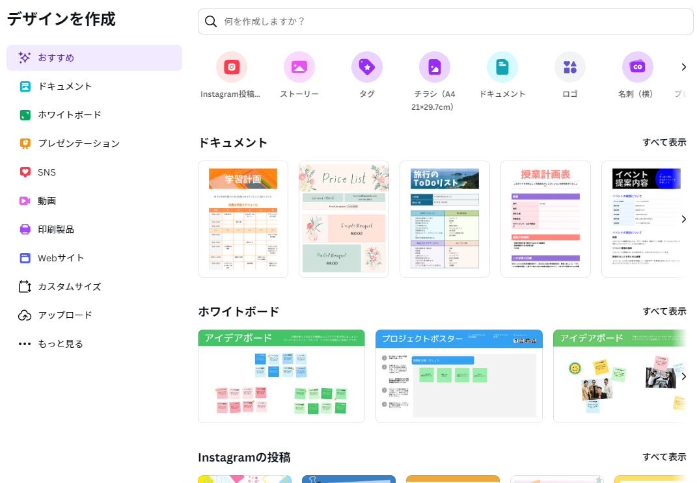The width and height of the screenshot is (697, 483).
Task: Click the teal Document (ドキュメント) circle icon
Action: [x=502, y=67]
